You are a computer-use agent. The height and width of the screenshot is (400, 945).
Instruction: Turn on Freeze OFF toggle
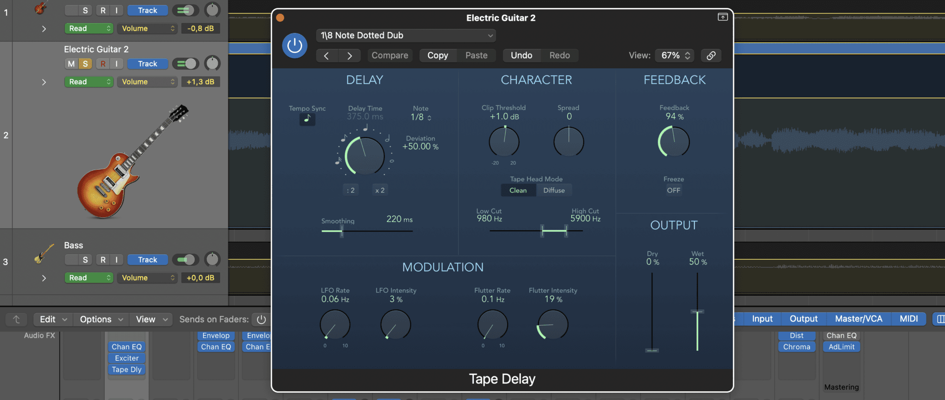674,190
